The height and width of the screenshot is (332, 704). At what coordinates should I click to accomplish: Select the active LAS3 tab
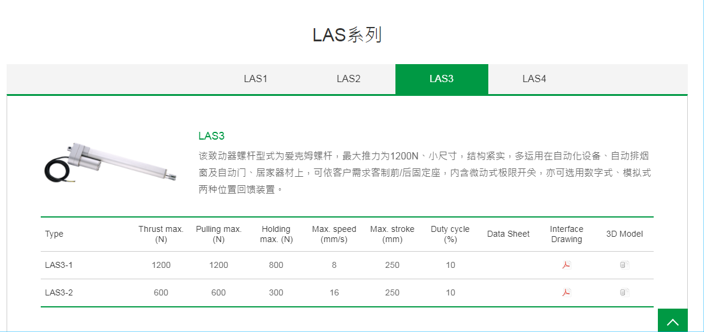[x=442, y=79]
